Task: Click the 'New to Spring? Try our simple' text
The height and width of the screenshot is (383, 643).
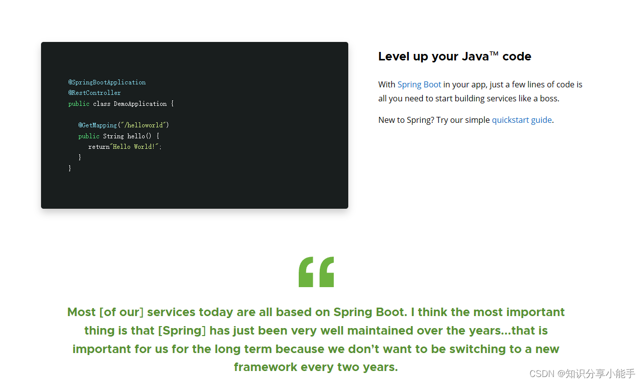Action: point(434,120)
